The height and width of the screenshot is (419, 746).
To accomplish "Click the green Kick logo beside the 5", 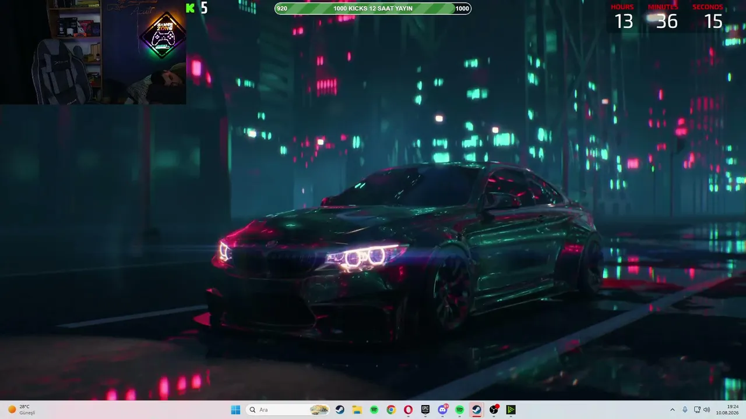I will pos(190,8).
